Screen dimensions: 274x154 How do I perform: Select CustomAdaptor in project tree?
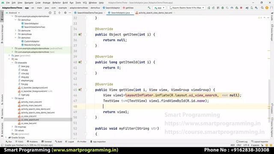[32, 41]
